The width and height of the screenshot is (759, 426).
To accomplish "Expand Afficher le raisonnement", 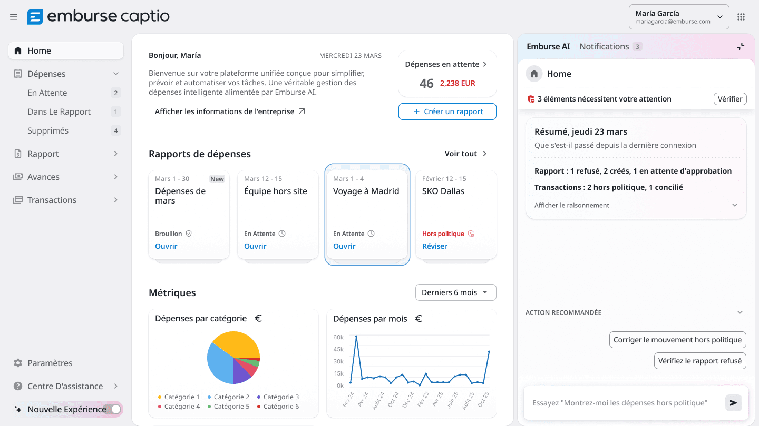I will 636,205.
